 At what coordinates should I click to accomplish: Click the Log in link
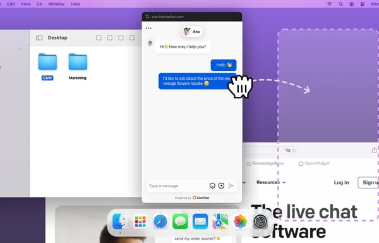pyautogui.click(x=341, y=182)
